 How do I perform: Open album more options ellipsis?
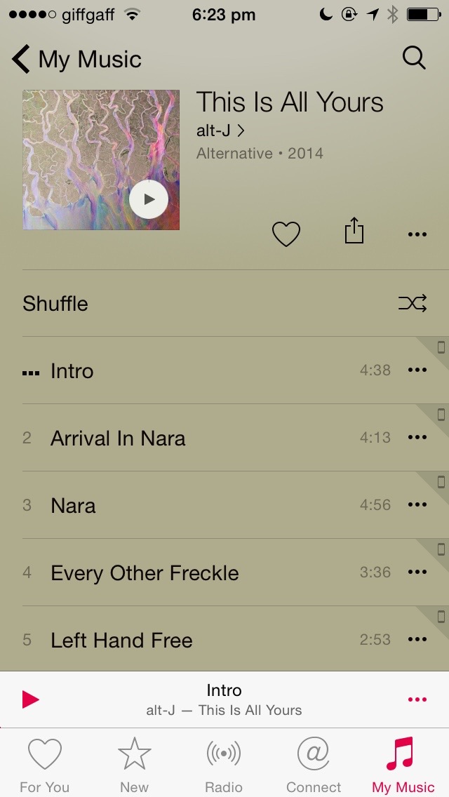pyautogui.click(x=417, y=234)
